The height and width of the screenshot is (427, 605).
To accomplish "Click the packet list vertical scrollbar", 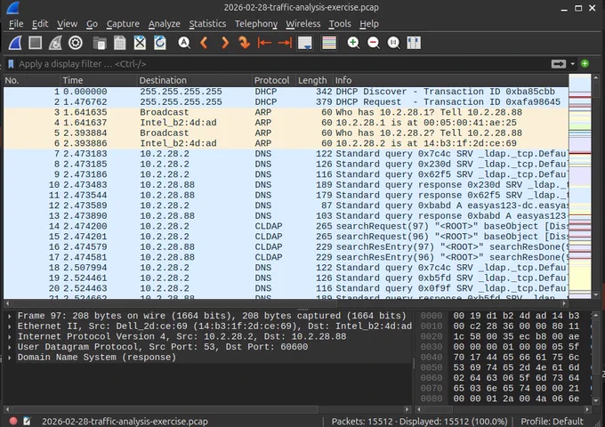I will pyautogui.click(x=596, y=187).
